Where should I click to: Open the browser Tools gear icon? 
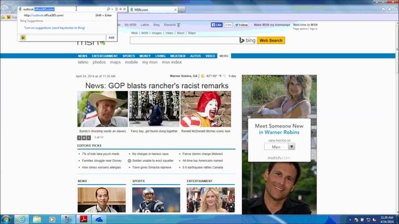[396, 9]
